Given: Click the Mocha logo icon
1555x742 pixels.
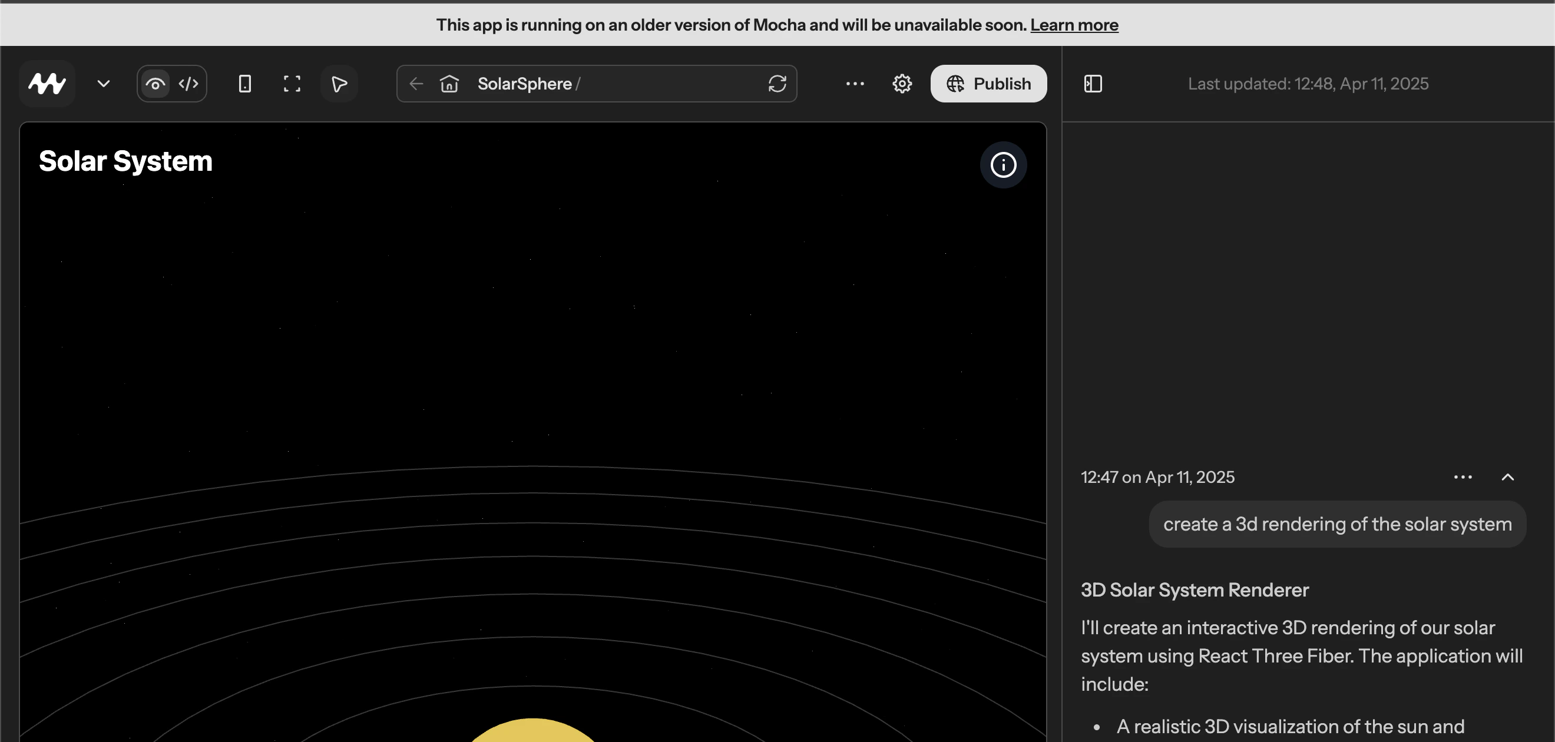Looking at the screenshot, I should tap(47, 83).
